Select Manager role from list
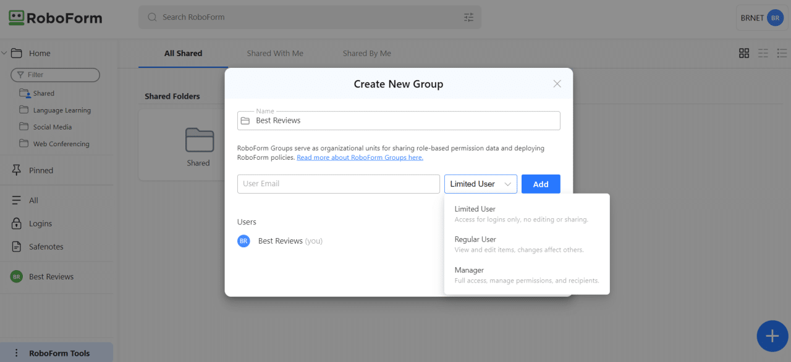 (469, 270)
